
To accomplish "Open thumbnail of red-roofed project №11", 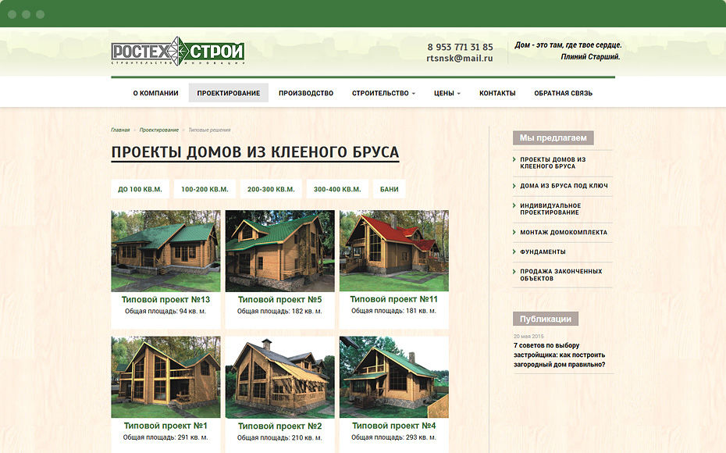I will (x=393, y=250).
